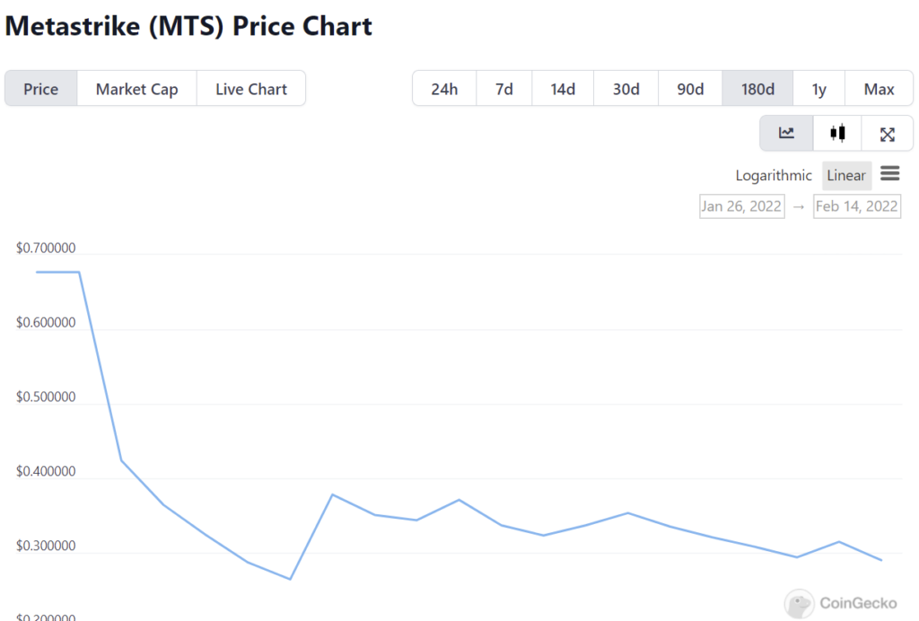Open the Live Chart tab
This screenshot has width=919, height=621.
click(x=251, y=89)
